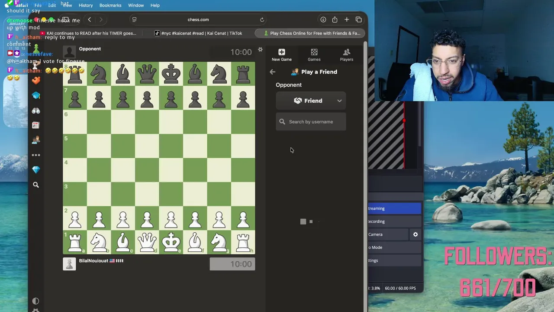Image resolution: width=554 pixels, height=312 pixels.
Task: Open Safari downloads icon
Action: 323,19
